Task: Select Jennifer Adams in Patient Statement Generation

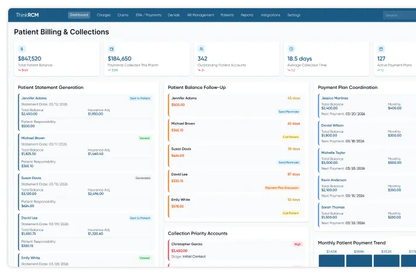Action: 34,98
